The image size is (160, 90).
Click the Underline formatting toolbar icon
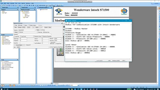tap(33, 5)
